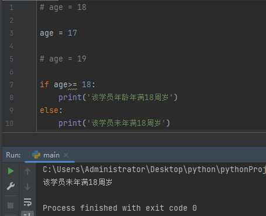
Task: Toggle soft-wrap in the Run console
Action: (x=27, y=202)
